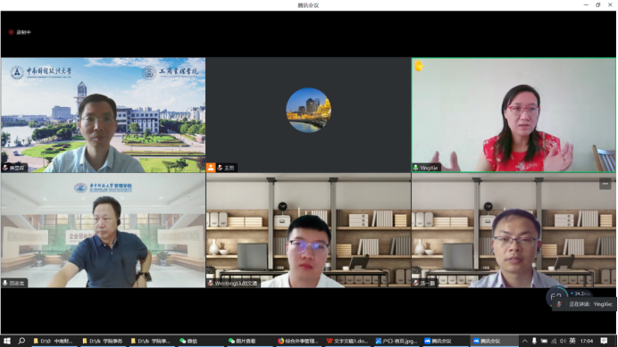Open the taskbar search icon
This screenshot has height=347, width=618.
[21, 341]
